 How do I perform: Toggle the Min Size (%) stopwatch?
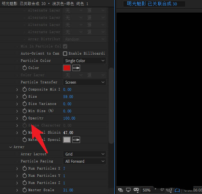click(24, 111)
